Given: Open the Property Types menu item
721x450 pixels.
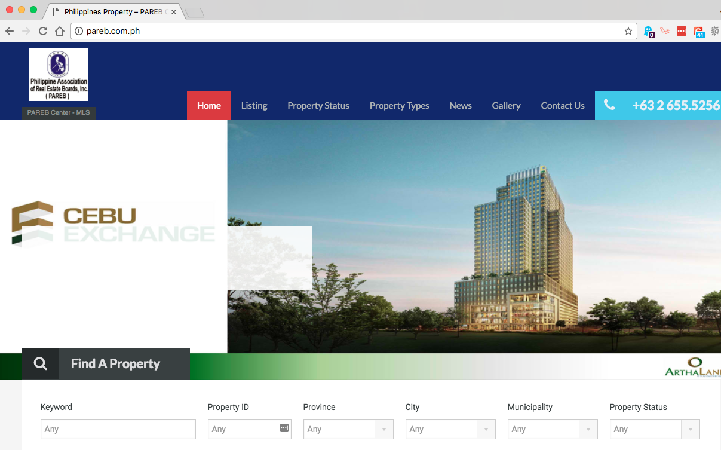Looking at the screenshot, I should pos(400,105).
